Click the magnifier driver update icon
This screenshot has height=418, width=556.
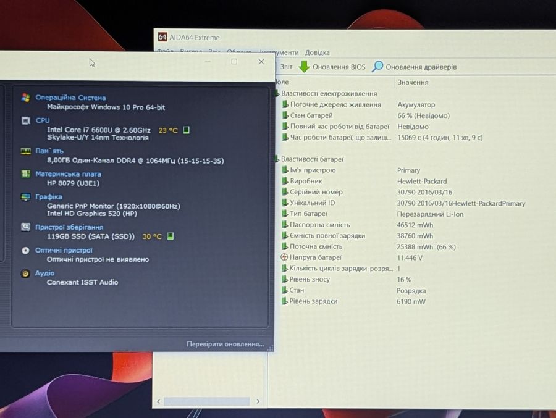coord(377,66)
